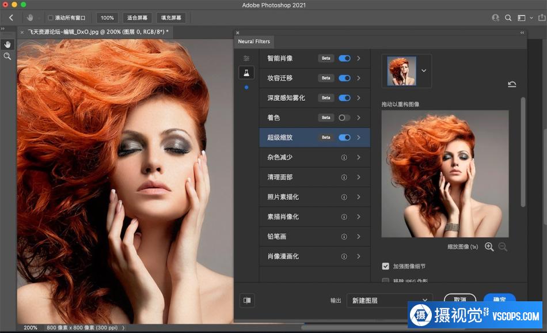Show all filters list icon
Screen dimensions: 547x333
point(246,58)
